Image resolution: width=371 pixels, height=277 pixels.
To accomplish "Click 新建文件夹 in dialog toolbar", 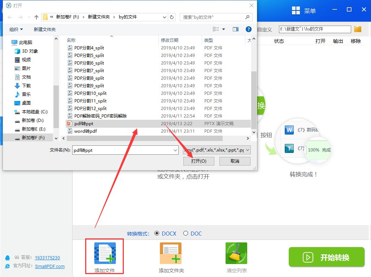I will click(x=45, y=29).
